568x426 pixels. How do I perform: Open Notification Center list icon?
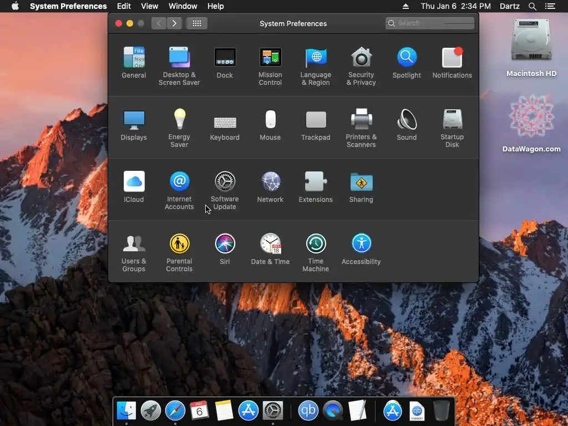point(550,6)
